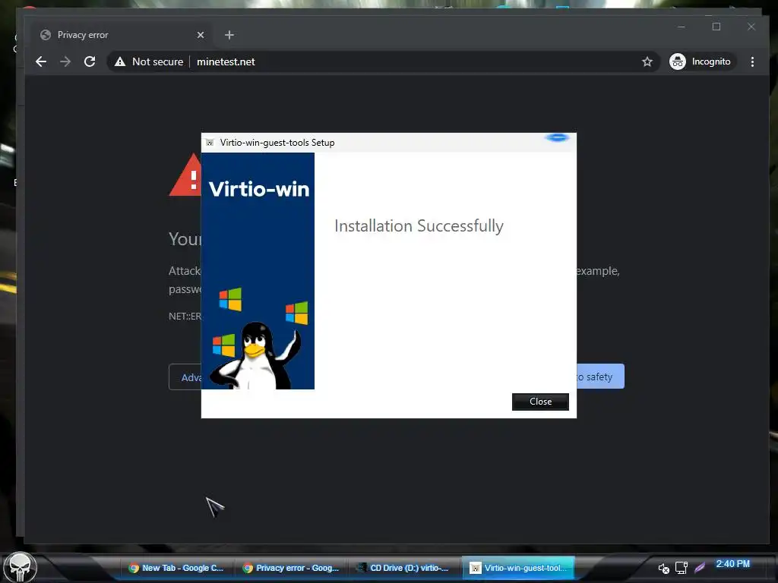Click the Chrome forward arrow
The image size is (778, 583).
pyautogui.click(x=65, y=61)
